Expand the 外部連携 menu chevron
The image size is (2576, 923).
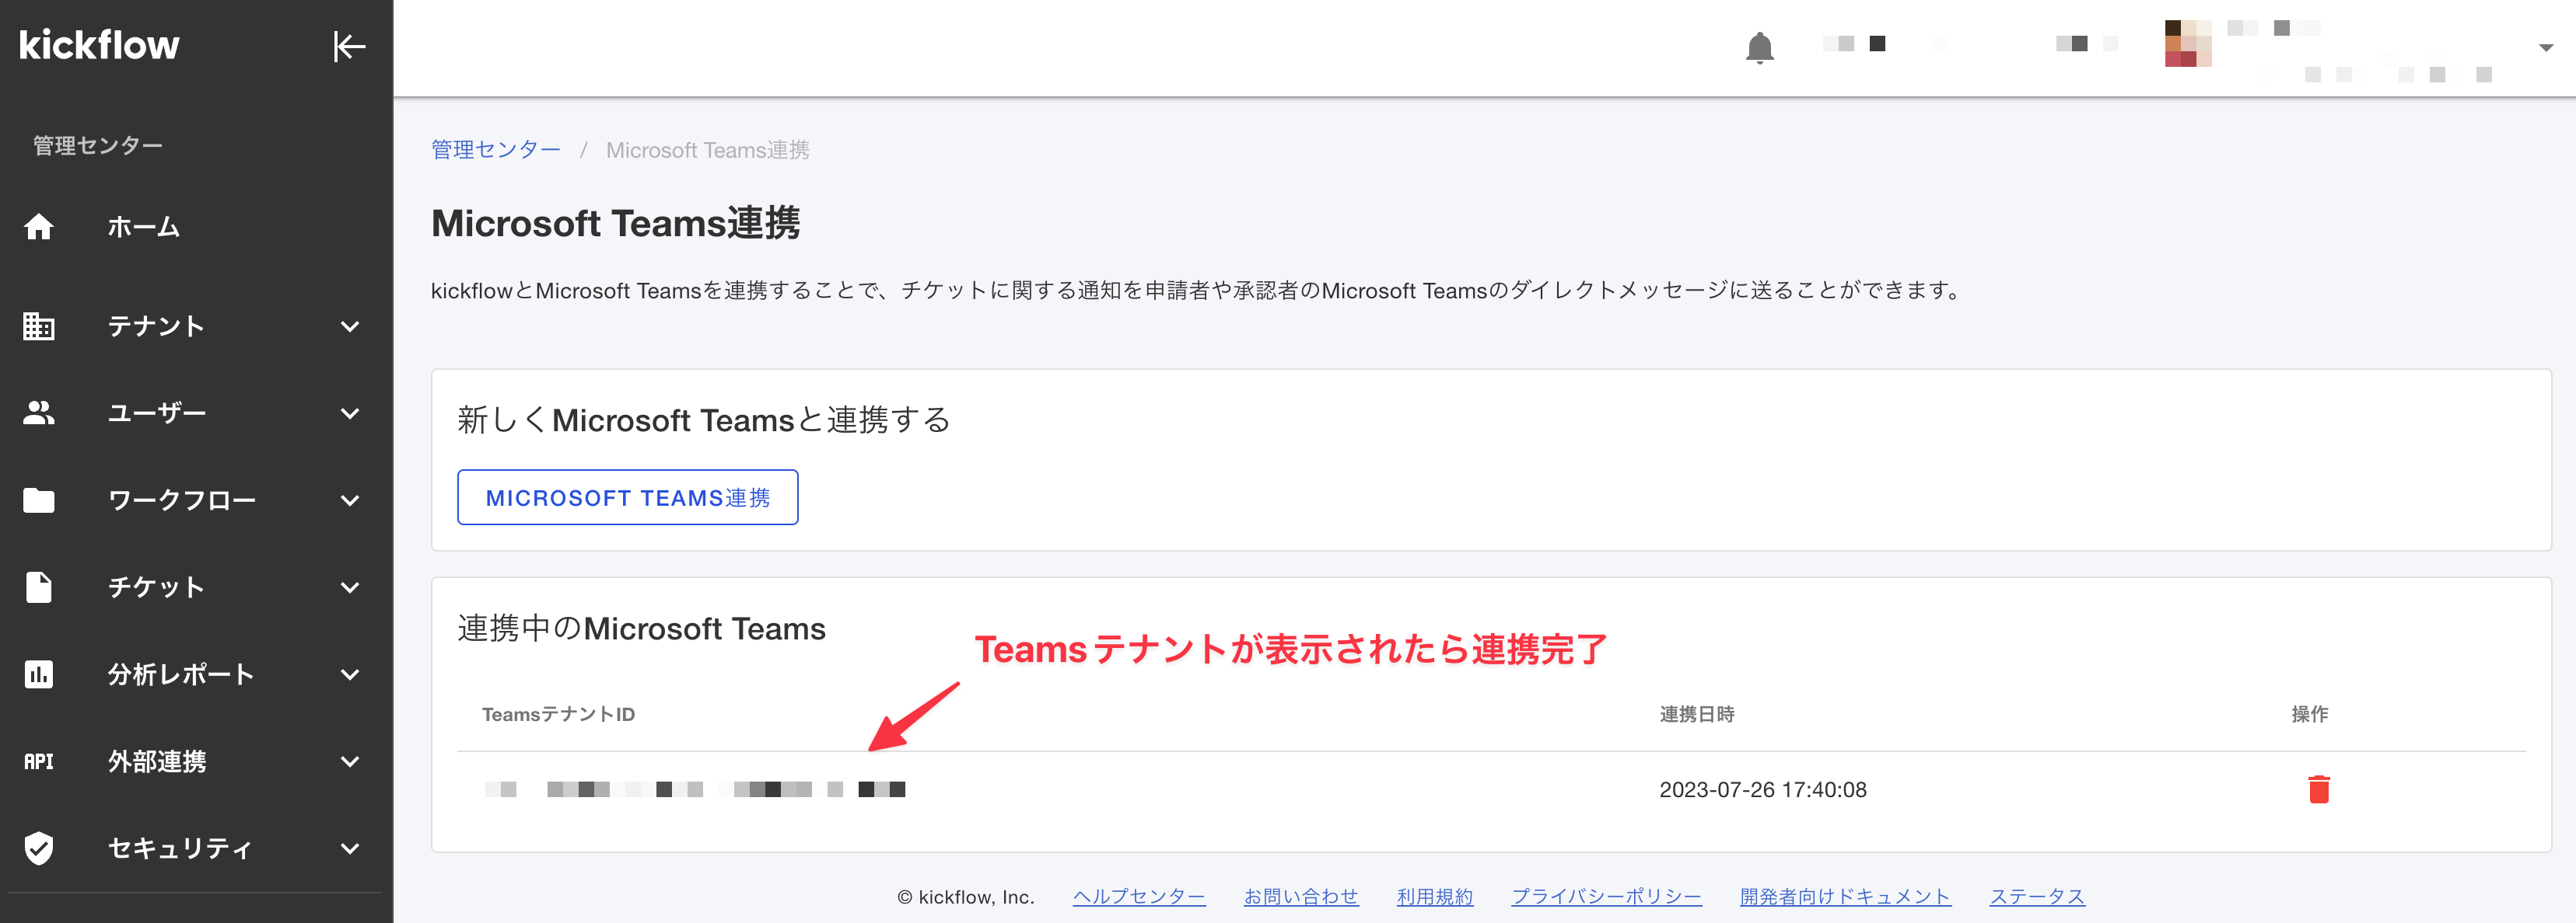[350, 761]
